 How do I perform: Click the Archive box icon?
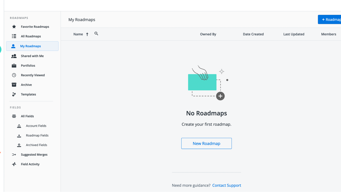(x=14, y=85)
